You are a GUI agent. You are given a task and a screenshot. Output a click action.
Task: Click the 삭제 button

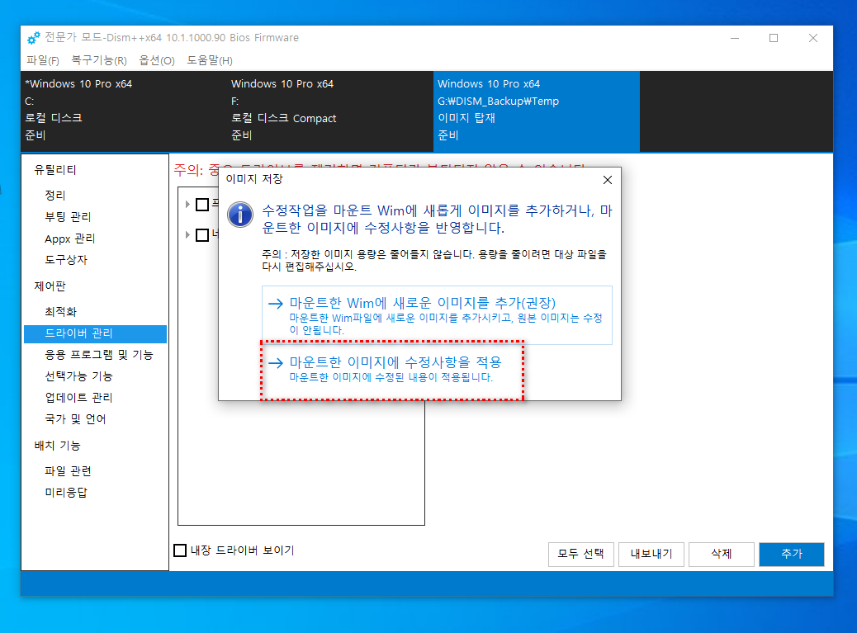[722, 555]
